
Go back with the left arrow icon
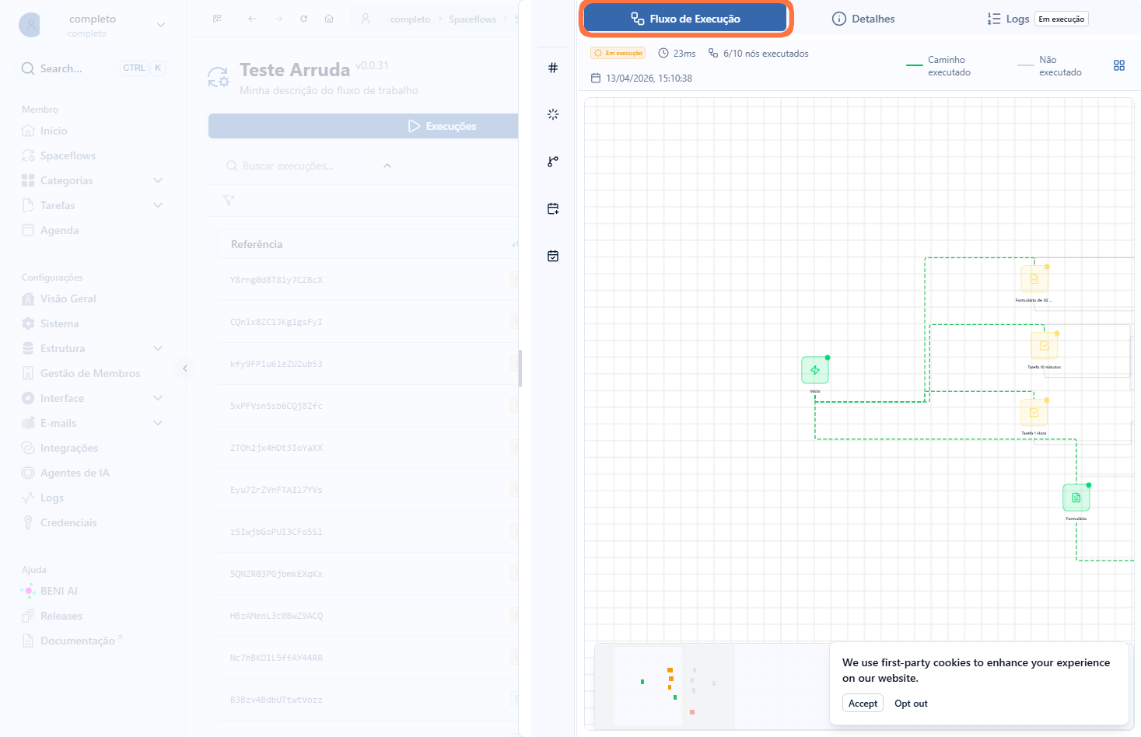pyautogui.click(x=252, y=19)
